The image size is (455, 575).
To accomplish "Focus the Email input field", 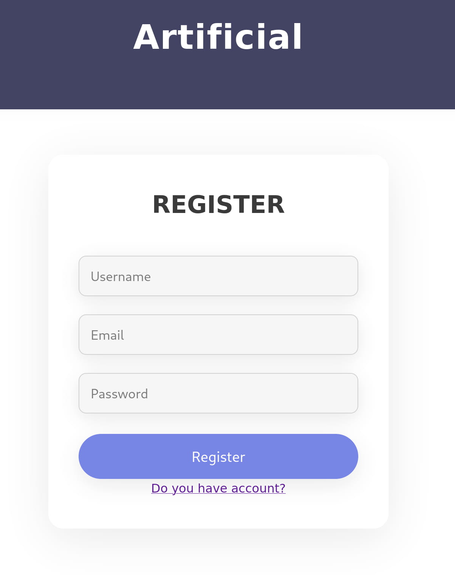I will pos(218,335).
